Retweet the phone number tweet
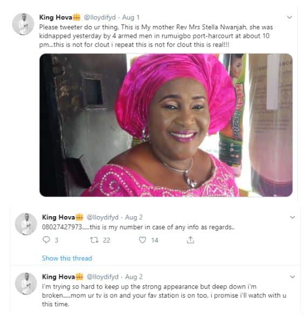Screen dimensions: 306x315 click(94, 240)
